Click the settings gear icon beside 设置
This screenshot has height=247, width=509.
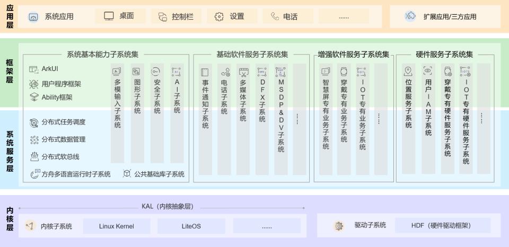[219, 16]
